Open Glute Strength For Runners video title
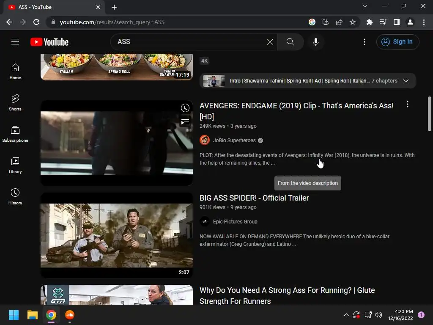The height and width of the screenshot is (325, 433). [x=287, y=296]
